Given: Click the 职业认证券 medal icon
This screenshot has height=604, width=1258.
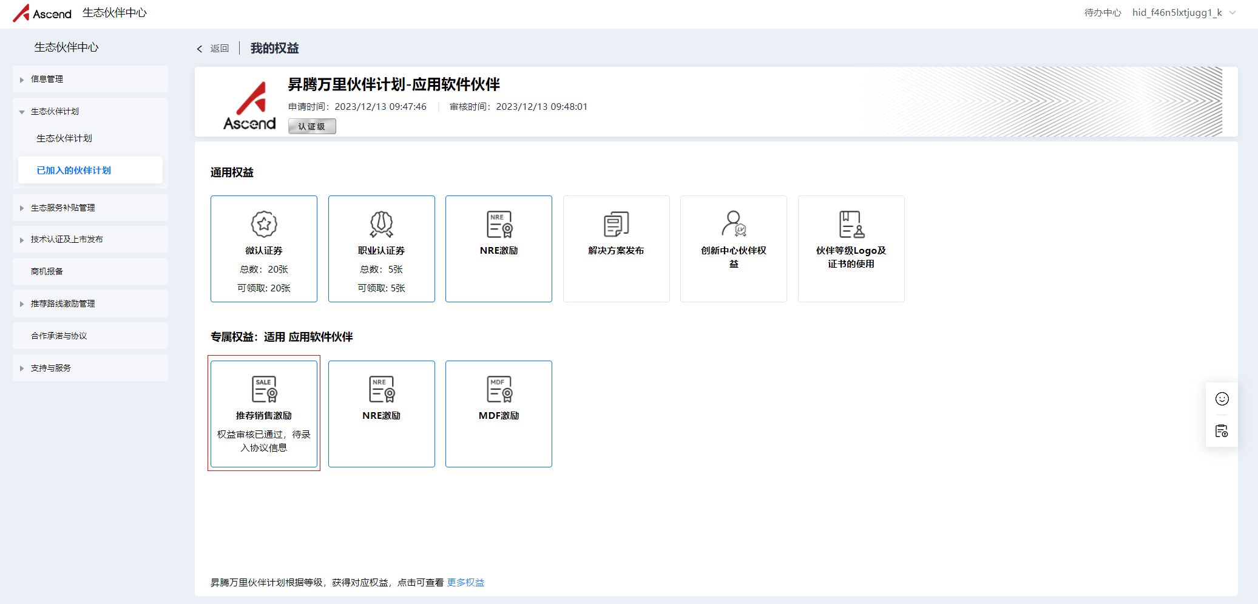Looking at the screenshot, I should coord(382,224).
